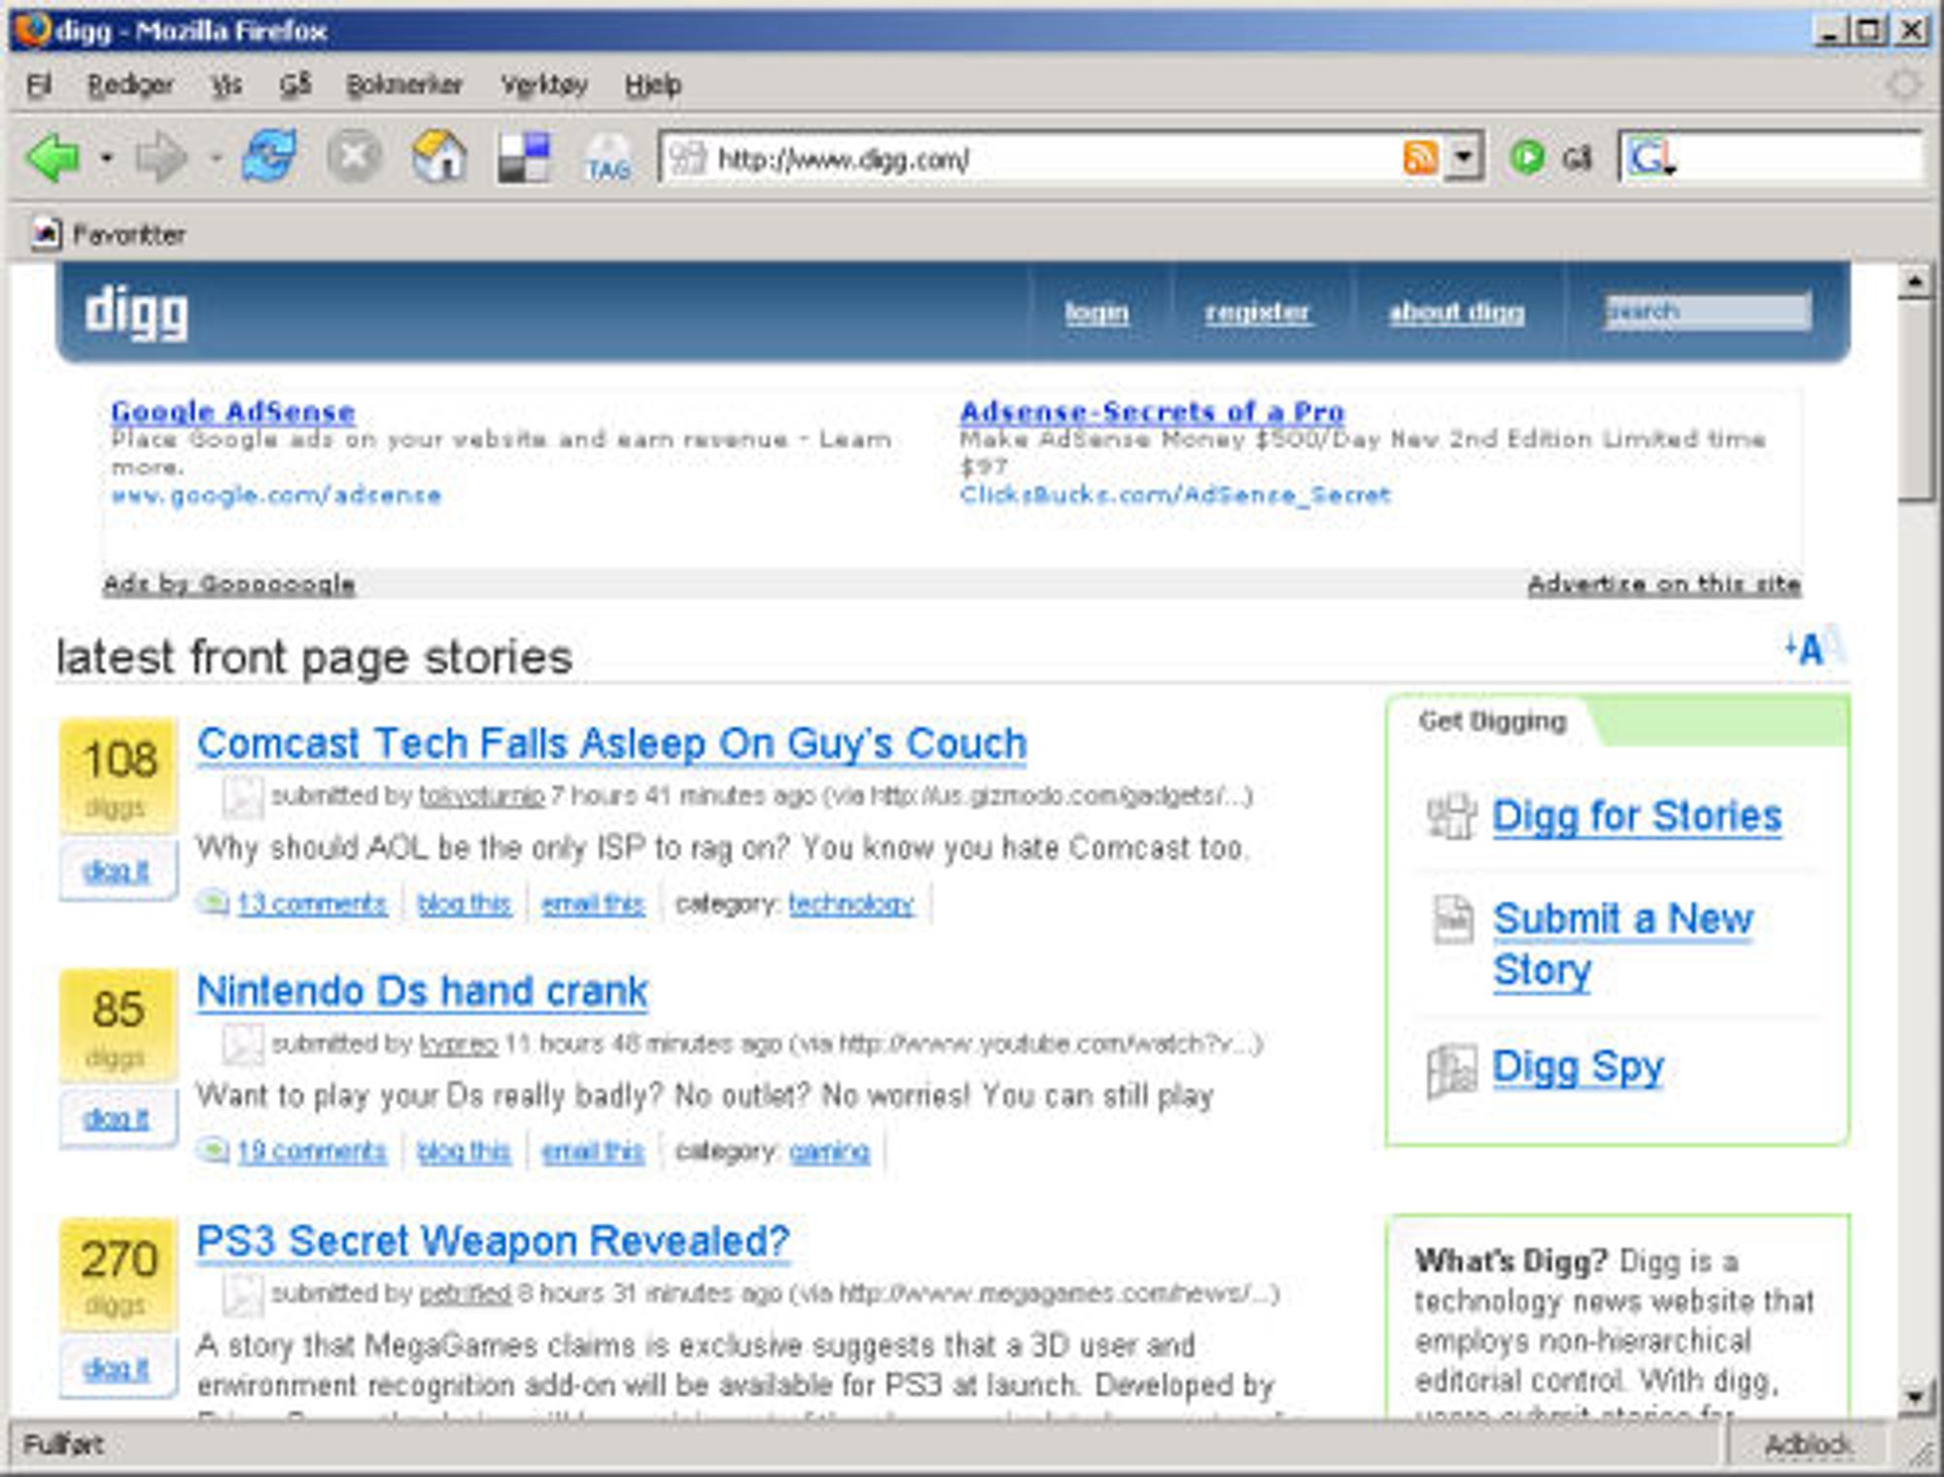This screenshot has height=1477, width=1944.
Task: Open PS3 Secret Weapon Revealed story
Action: click(x=493, y=1242)
